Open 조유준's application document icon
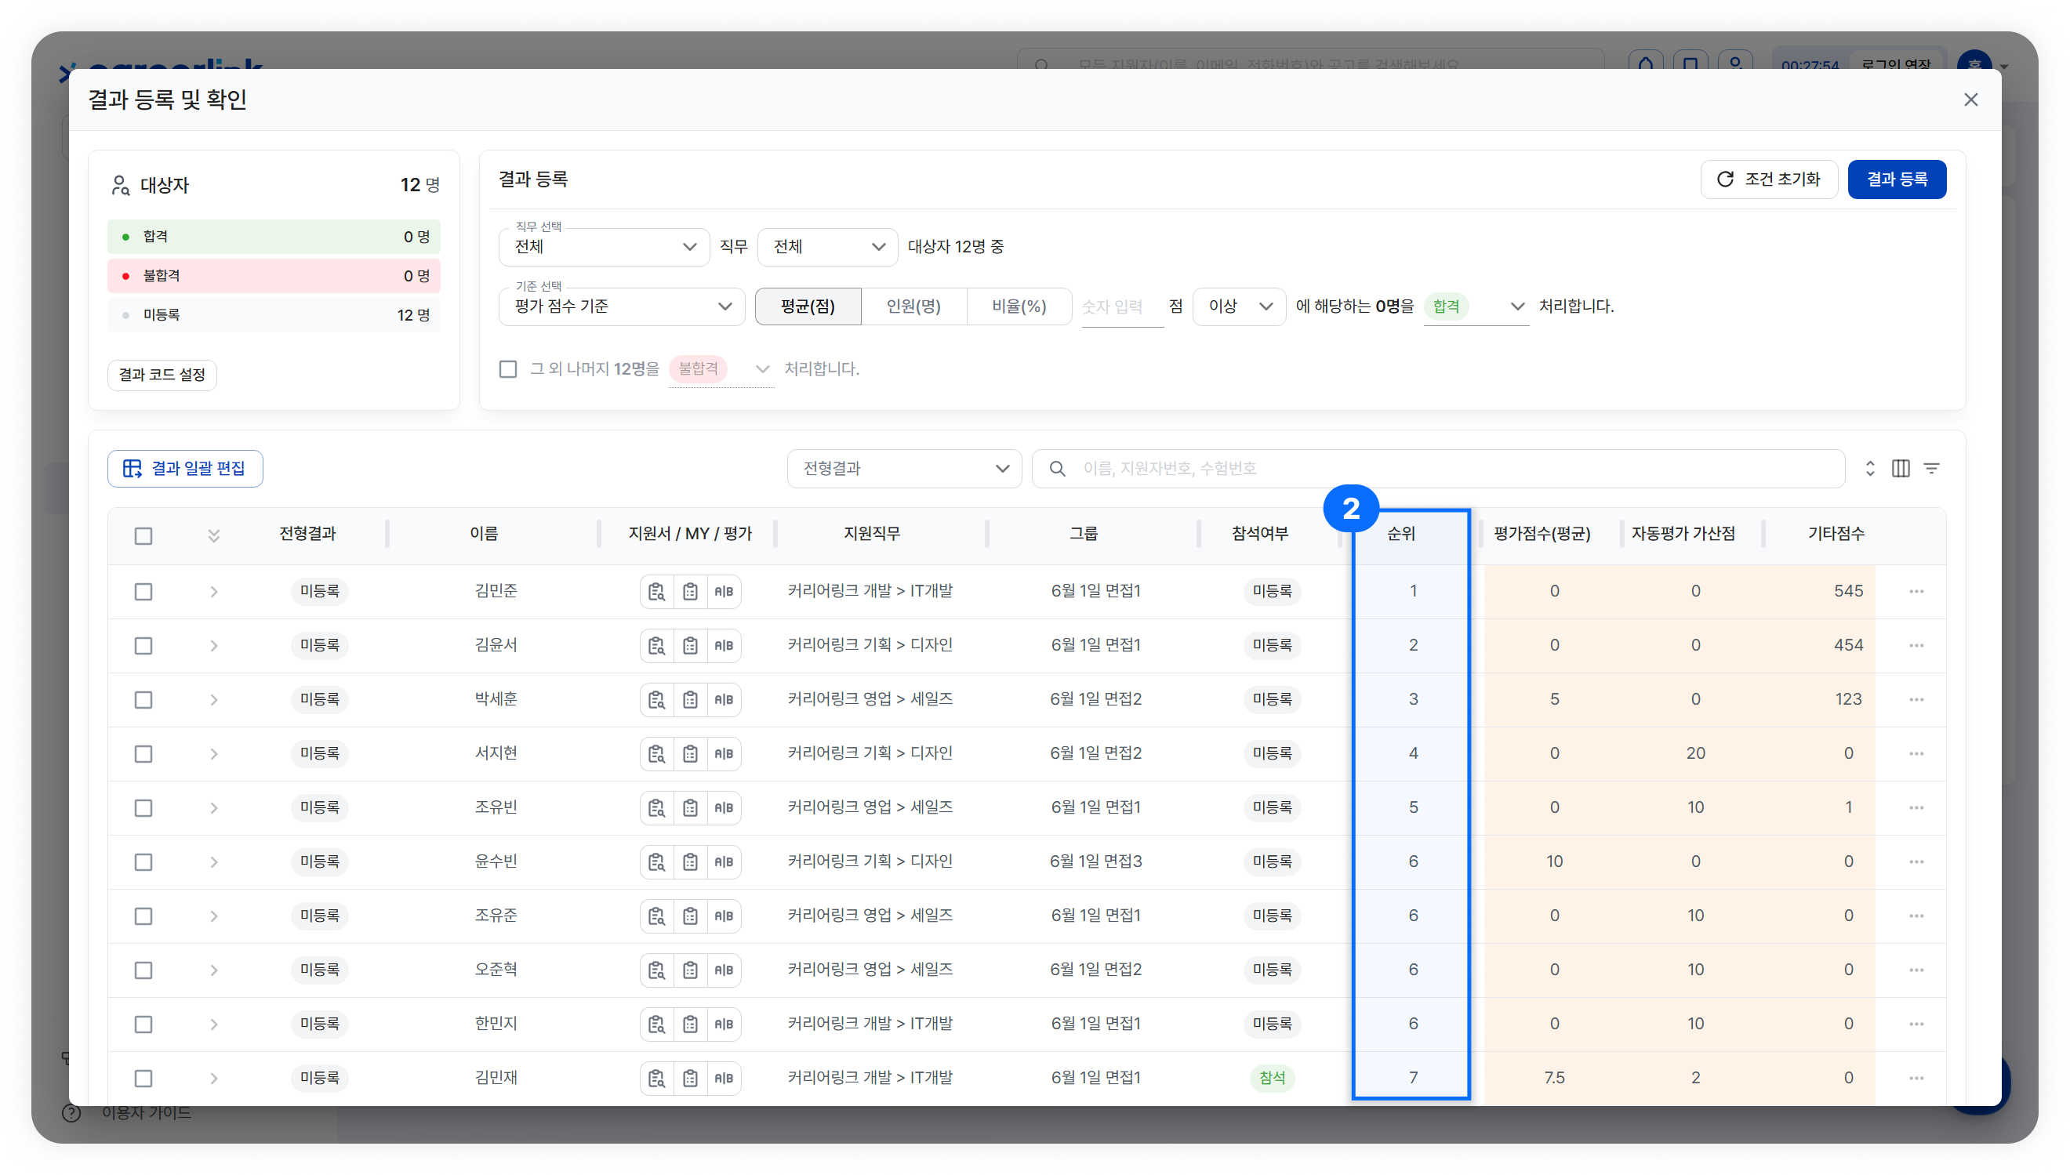2070x1175 pixels. click(x=656, y=916)
